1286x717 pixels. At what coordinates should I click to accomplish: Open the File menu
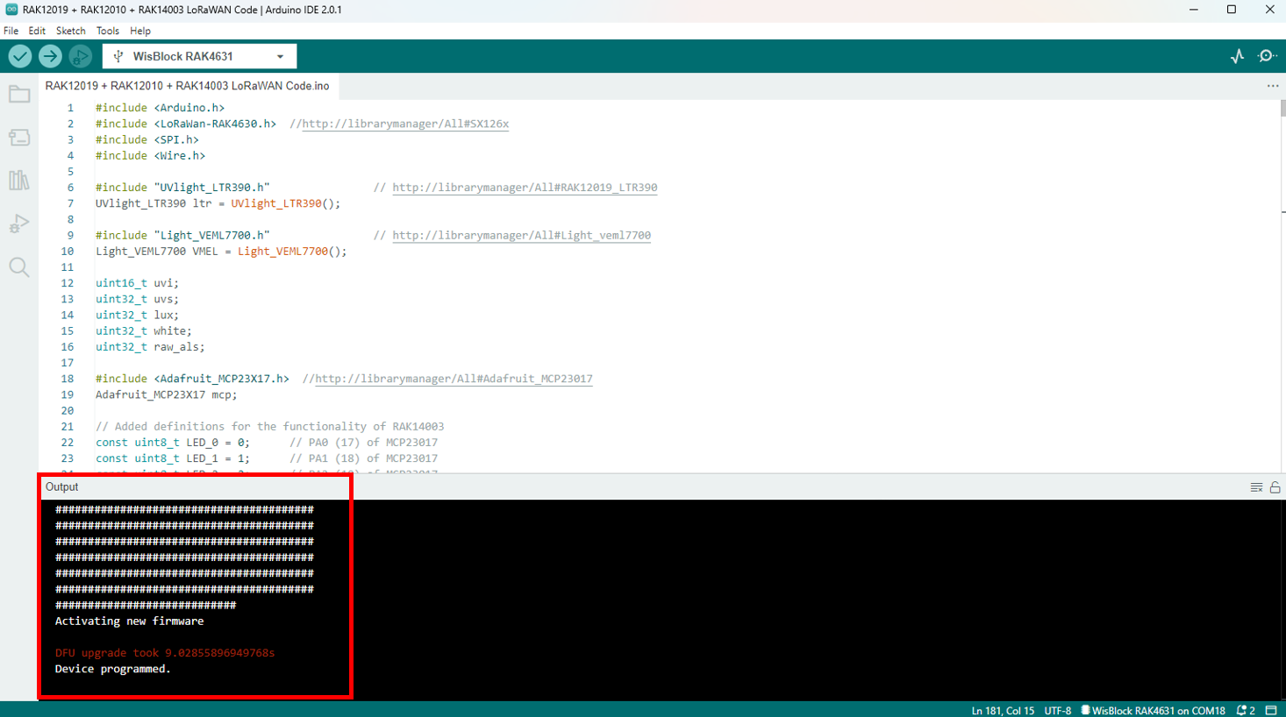click(x=11, y=31)
